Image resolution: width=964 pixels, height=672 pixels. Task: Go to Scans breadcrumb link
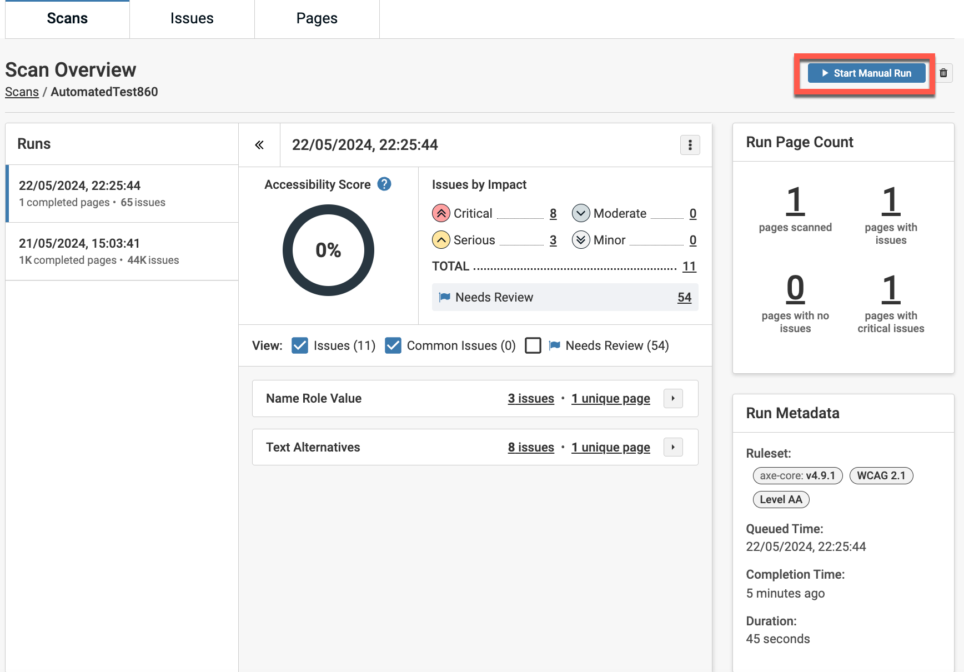22,92
